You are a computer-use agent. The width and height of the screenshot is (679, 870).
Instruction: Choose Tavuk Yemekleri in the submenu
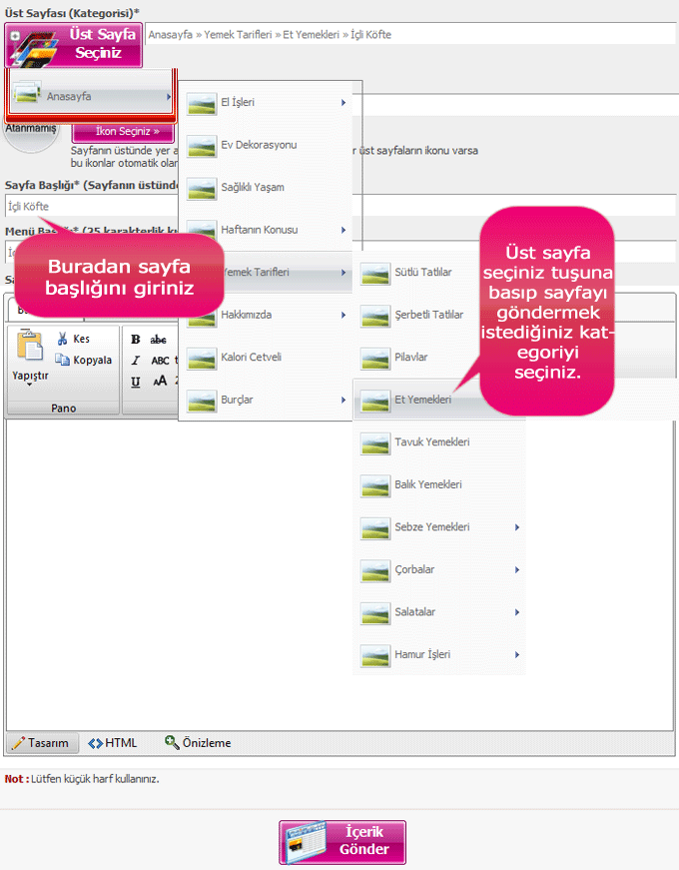coord(431,442)
